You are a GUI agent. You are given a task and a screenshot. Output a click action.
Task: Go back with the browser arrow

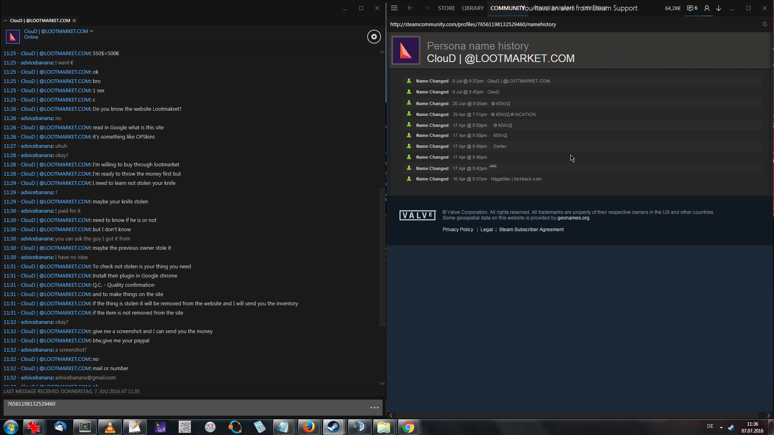(x=410, y=8)
